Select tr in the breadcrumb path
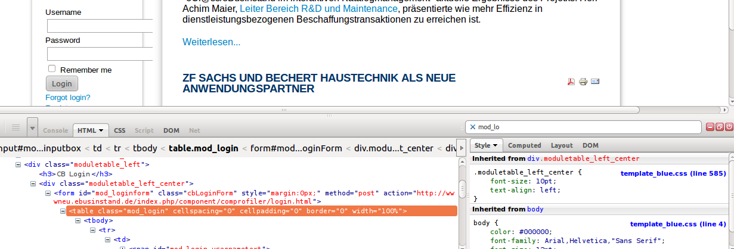Screen dimensions: 734x249 tap(118, 148)
